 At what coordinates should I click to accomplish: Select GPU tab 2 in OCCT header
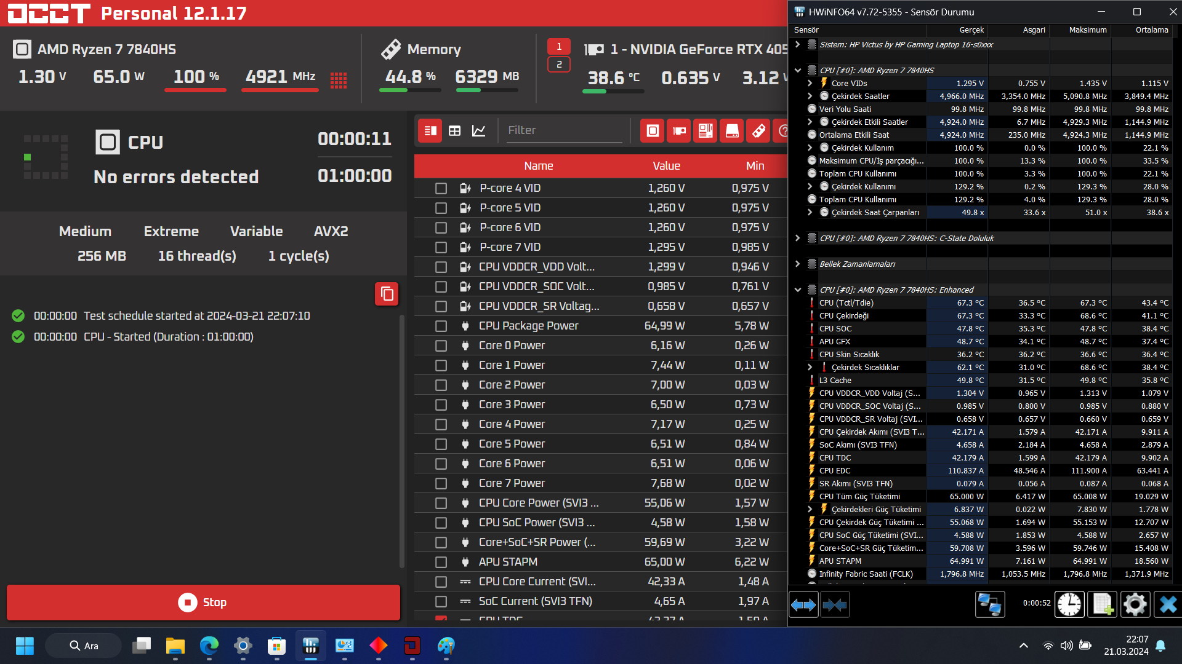(x=559, y=64)
